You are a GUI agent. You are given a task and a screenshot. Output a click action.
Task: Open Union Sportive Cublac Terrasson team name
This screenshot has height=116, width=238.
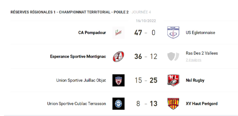(76, 104)
